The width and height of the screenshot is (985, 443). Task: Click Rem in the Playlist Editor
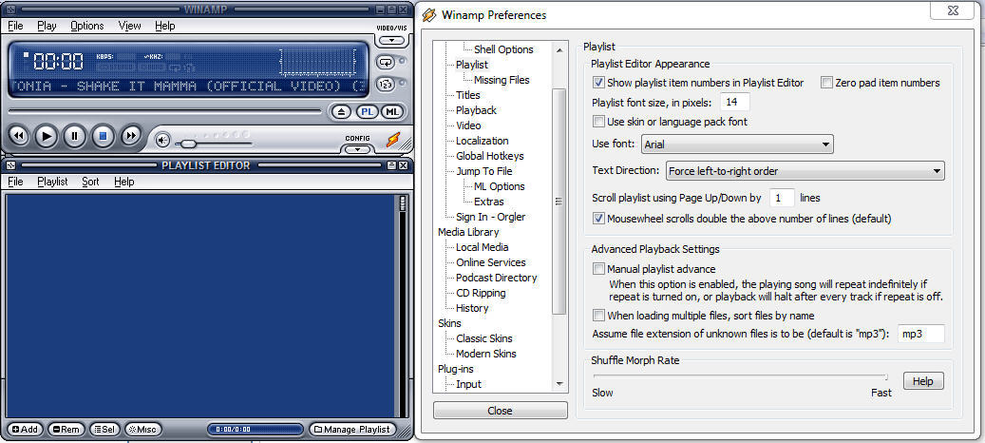66,430
